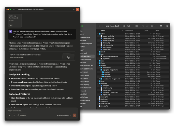Click the orange send message arrow button
This screenshot has width=178, height=128.
[75, 115]
